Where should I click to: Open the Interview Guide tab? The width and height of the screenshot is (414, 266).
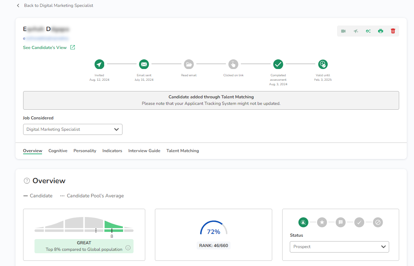144,151
